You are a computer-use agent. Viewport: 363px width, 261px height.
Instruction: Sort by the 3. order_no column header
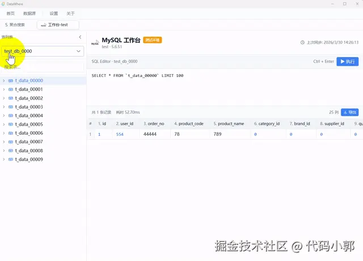(x=154, y=123)
